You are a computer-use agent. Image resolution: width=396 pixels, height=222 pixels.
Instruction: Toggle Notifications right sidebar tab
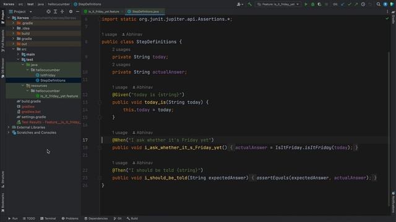[394, 202]
